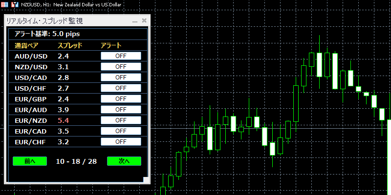Click the 3.9 spread value for EUR/AUD
This screenshot has height=195, width=391.
click(x=64, y=110)
